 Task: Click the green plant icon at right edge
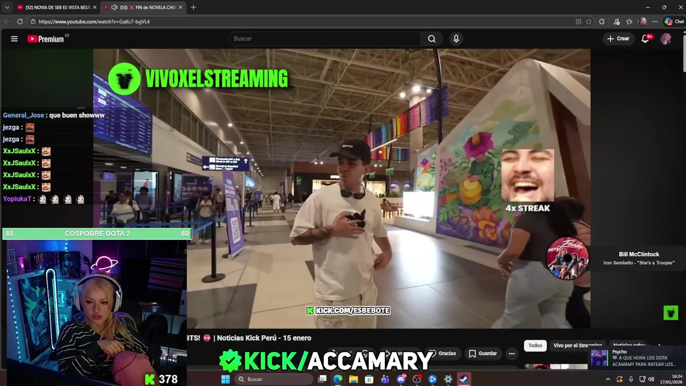click(x=670, y=313)
